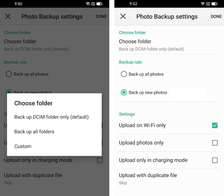The image size is (224, 196).
Task: Tap the X icon on left dimmed screen
Action: click(x=8, y=16)
